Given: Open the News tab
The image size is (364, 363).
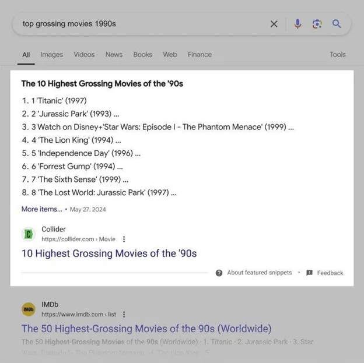Looking at the screenshot, I should pyautogui.click(x=114, y=55).
